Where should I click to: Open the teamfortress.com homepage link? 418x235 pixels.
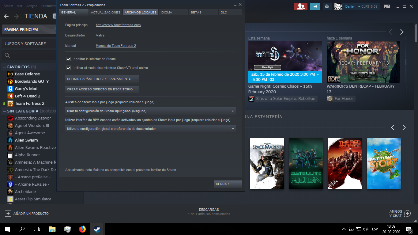[x=119, y=25]
